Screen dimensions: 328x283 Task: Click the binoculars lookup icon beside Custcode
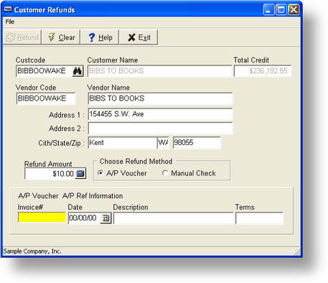(x=78, y=71)
